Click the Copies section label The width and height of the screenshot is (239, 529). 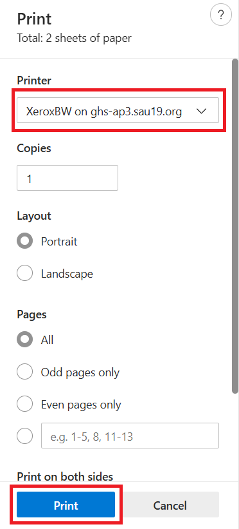[x=33, y=148]
